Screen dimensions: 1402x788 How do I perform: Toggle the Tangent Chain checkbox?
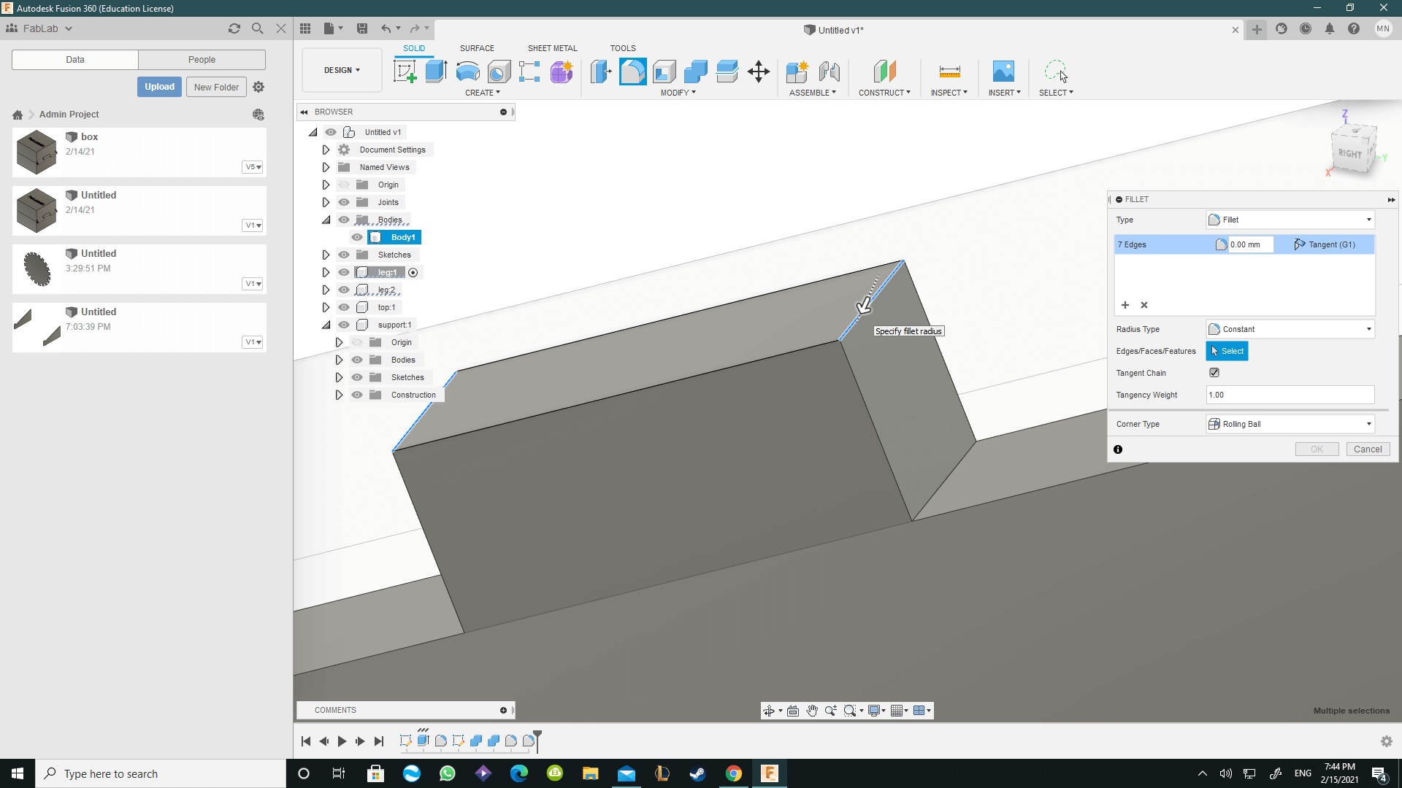click(x=1214, y=372)
